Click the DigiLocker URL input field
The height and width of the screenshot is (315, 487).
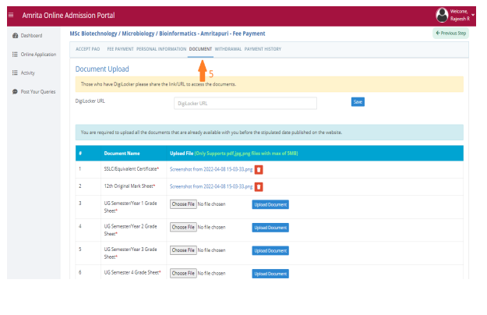(x=245, y=103)
